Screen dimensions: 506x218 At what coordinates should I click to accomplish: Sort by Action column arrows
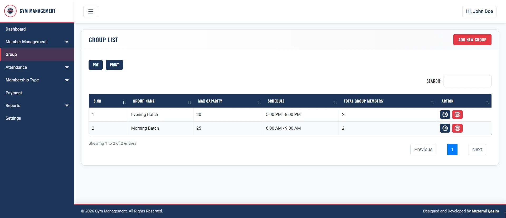(488, 102)
